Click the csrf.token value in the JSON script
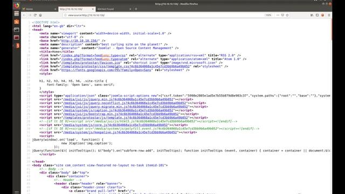This screenshot has height=194, width=345. tap(218, 96)
